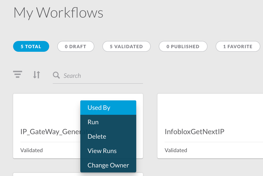The height and width of the screenshot is (176, 263).
Task: Click the sort order arrows icon
Action: coord(37,75)
